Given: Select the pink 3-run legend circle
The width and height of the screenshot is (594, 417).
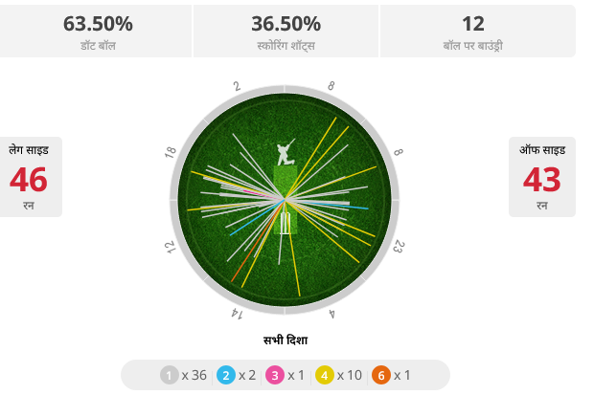Looking at the screenshot, I should tap(275, 375).
